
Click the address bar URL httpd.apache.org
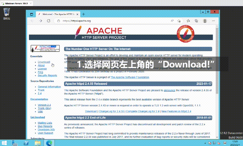pos(77,21)
